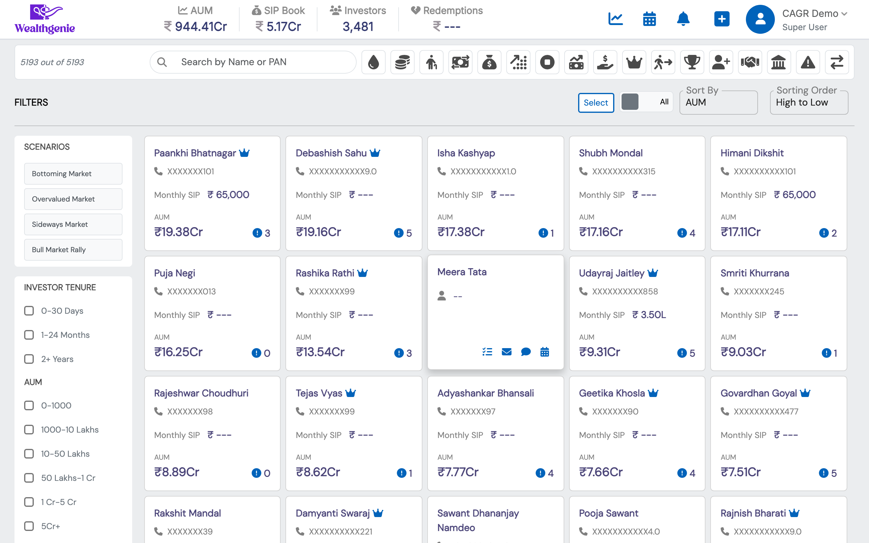Select the Bottoming Market scenario
The image size is (869, 543).
click(73, 174)
